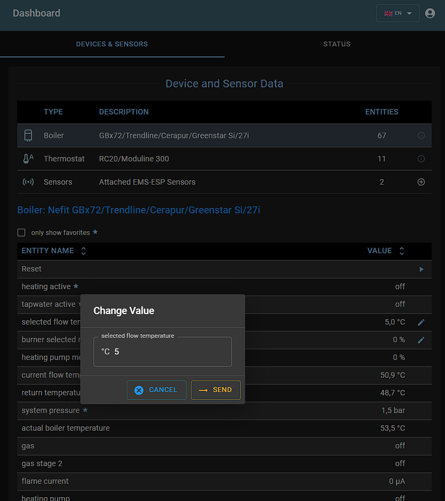Switch to the Status tab
445x501 pixels.
pyautogui.click(x=337, y=44)
